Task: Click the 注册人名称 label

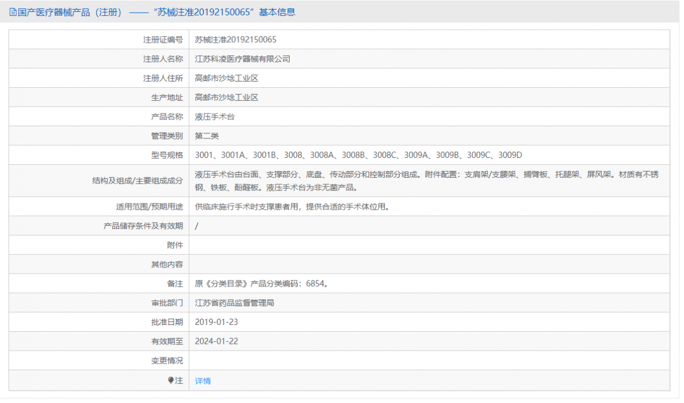Action: (163, 59)
